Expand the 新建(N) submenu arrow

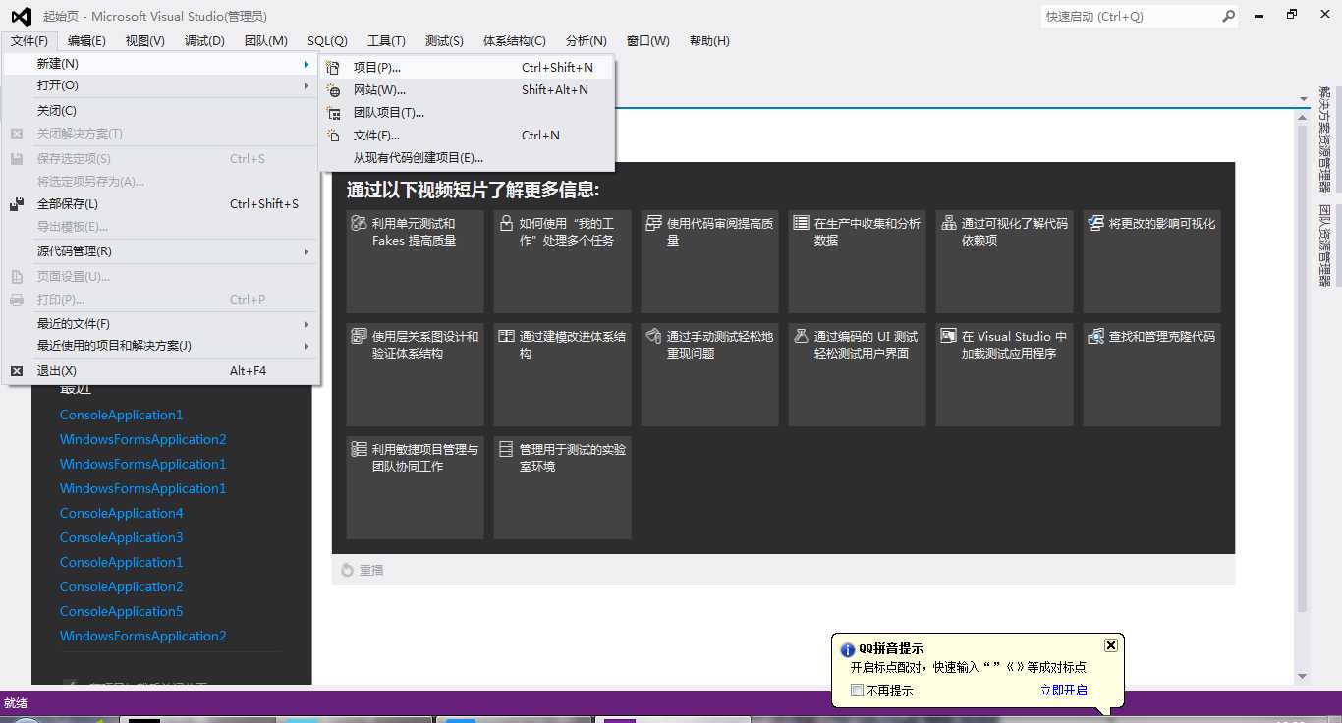[307, 64]
